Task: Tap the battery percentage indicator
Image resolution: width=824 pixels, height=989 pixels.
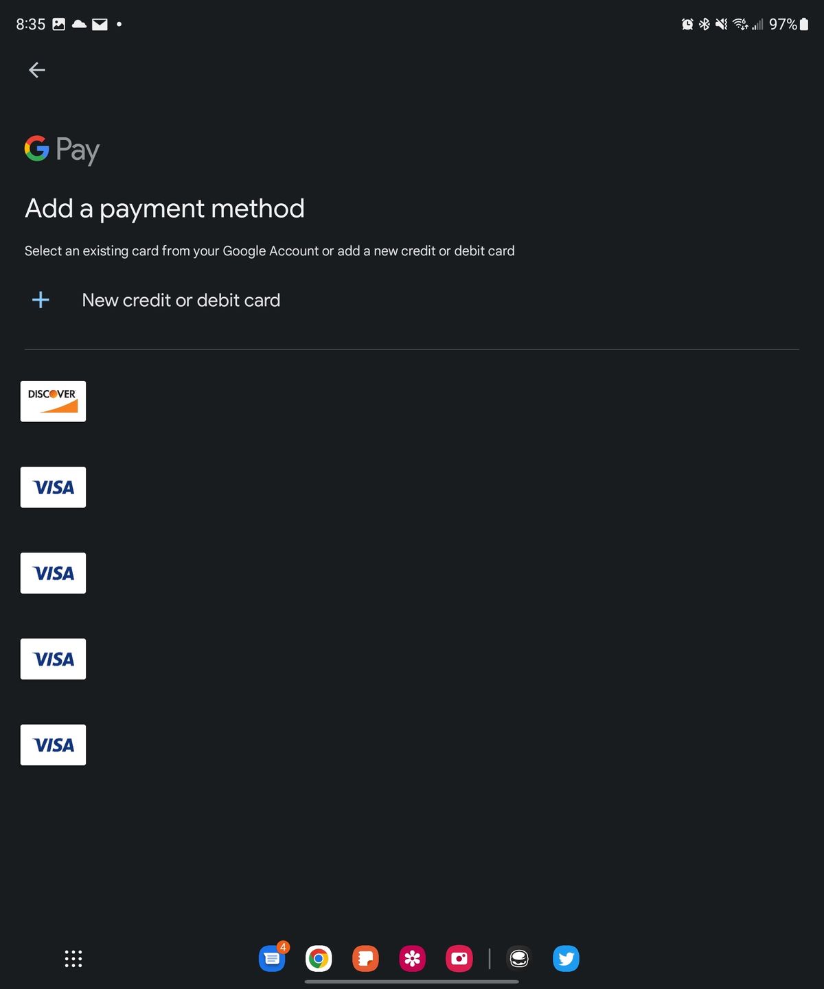Action: coord(783,24)
